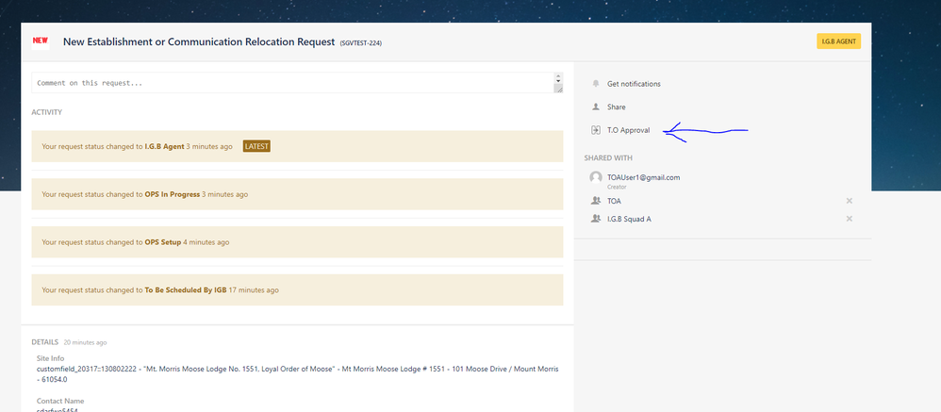Click the bell icon beside Get notifications
Viewport: 941px width, 412px height.
click(596, 83)
